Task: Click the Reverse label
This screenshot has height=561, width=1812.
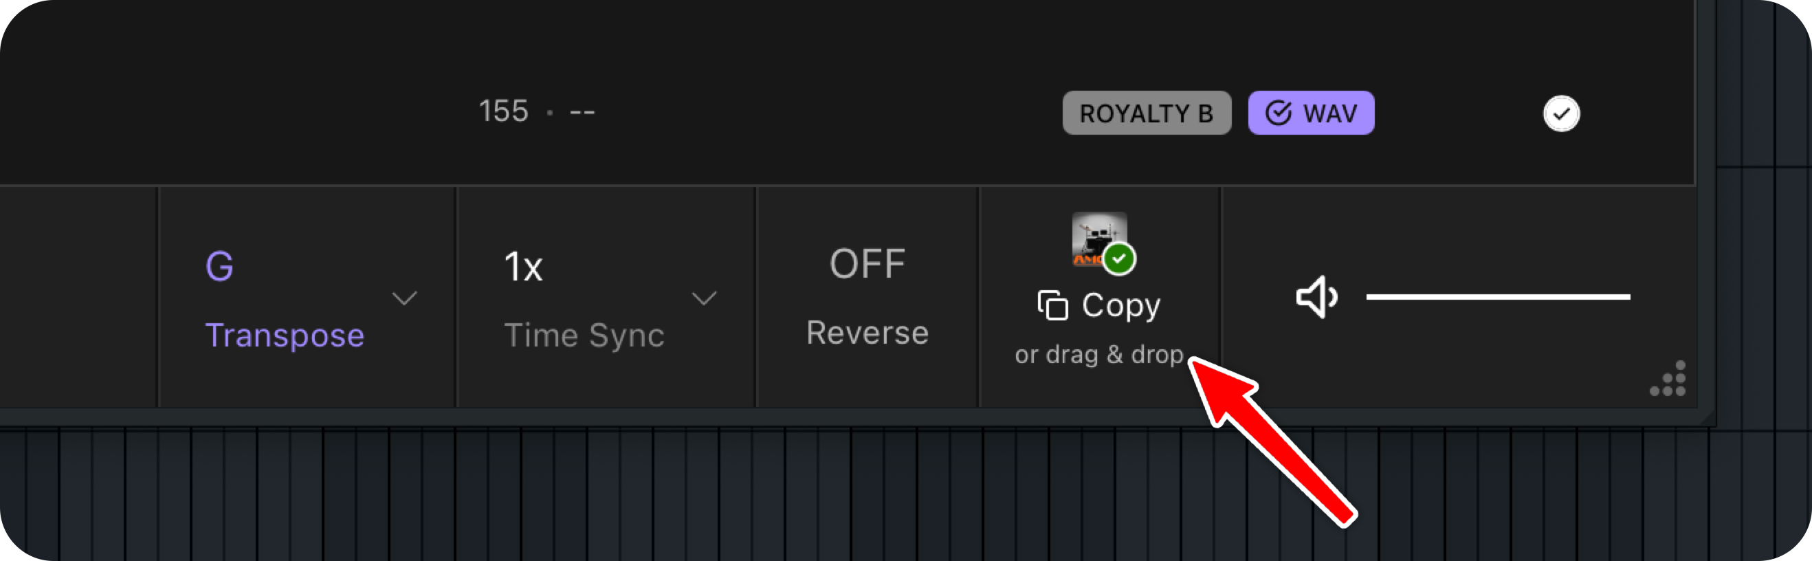Action: (867, 333)
